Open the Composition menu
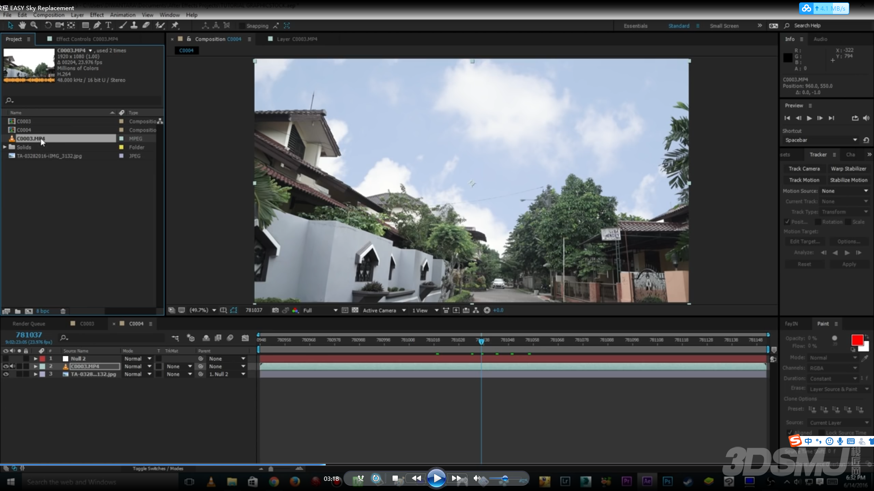 [49, 15]
